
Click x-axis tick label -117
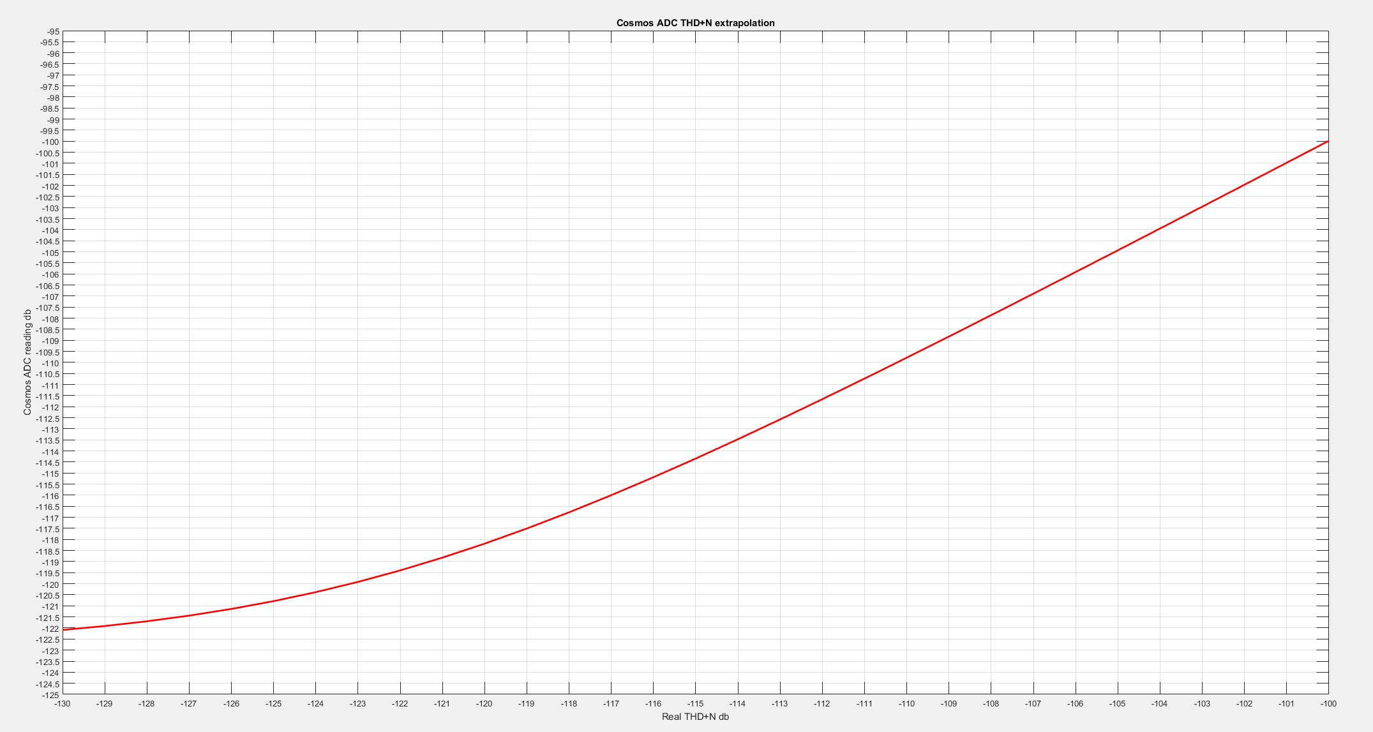pos(611,703)
